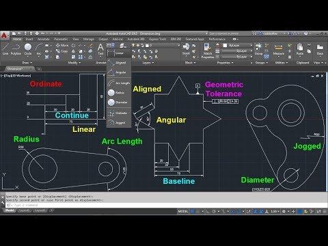Choose Arc Length dimension from the list
328x246 pixels.
119,83
